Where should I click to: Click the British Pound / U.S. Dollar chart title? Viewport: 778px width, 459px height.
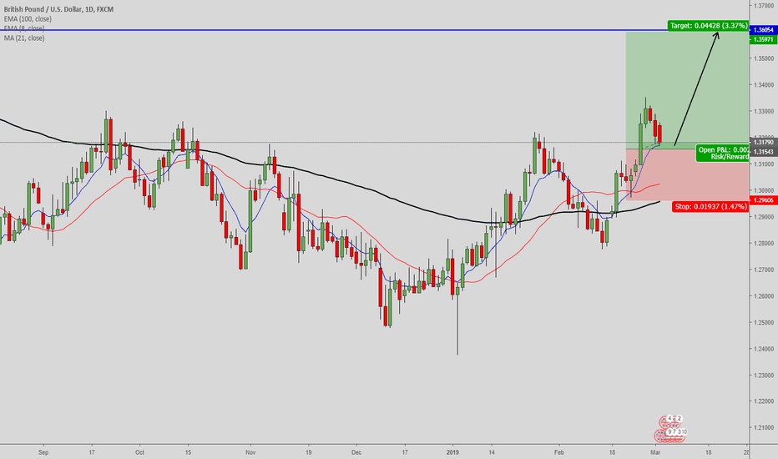[58, 9]
